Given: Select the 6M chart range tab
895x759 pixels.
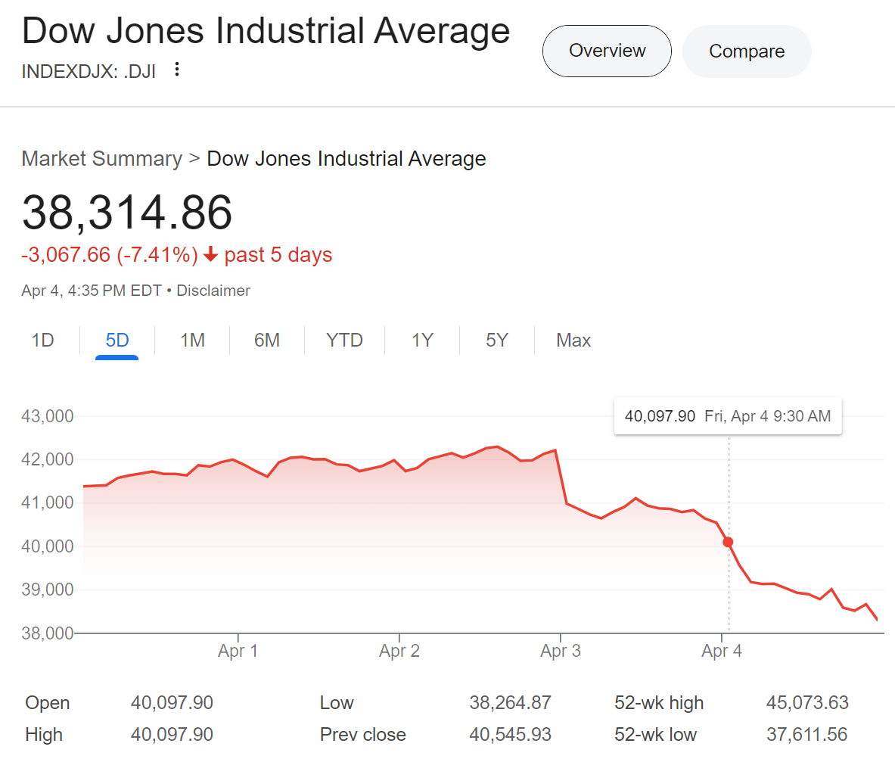Looking at the screenshot, I should 267,341.
